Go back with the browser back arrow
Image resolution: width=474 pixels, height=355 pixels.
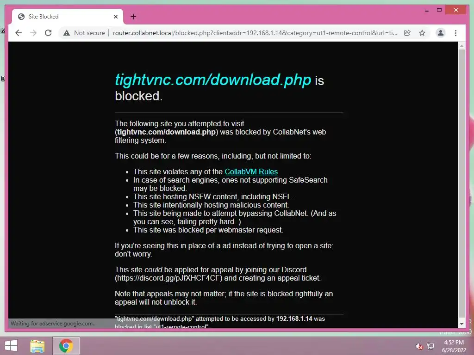click(x=19, y=33)
